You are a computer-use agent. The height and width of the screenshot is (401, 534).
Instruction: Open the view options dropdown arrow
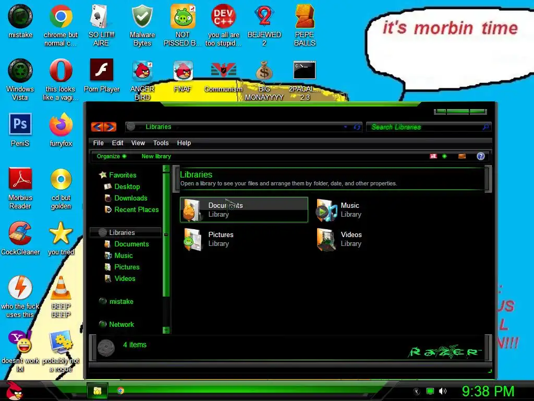[x=444, y=156]
